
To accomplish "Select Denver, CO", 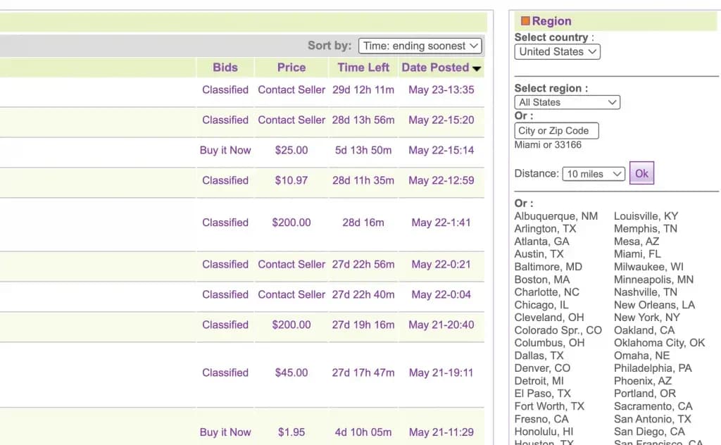I will point(542,368).
